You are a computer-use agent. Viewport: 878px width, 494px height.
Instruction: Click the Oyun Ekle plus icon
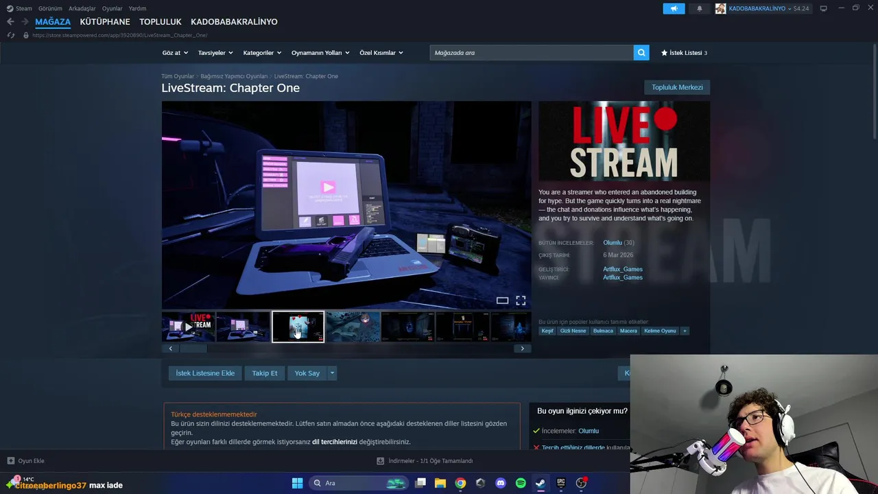point(11,460)
